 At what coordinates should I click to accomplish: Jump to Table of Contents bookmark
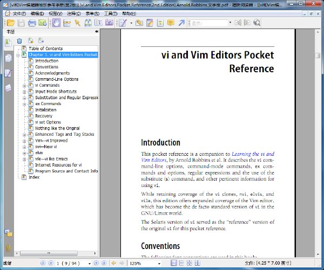pos(46,49)
